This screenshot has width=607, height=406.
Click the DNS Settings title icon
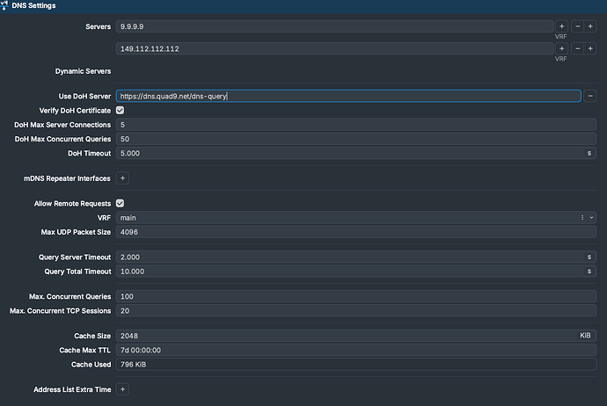point(4,5)
